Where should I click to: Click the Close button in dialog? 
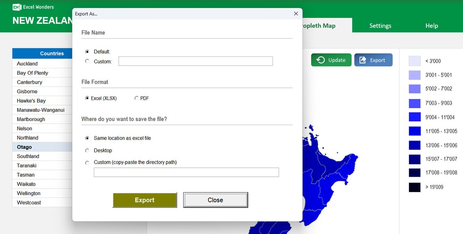click(215, 200)
